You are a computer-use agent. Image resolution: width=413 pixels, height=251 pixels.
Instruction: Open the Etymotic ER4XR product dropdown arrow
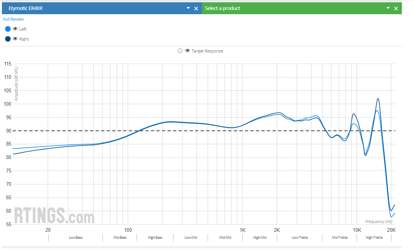pyautogui.click(x=188, y=8)
